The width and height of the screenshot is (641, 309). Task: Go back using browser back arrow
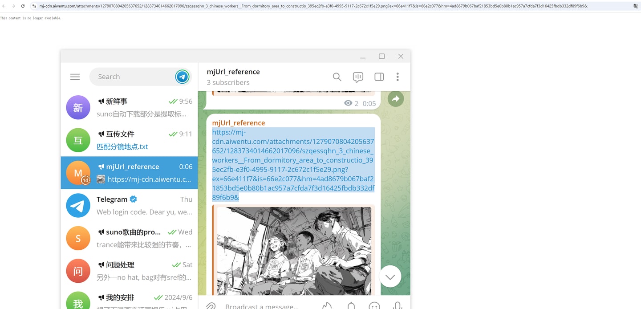[4, 6]
